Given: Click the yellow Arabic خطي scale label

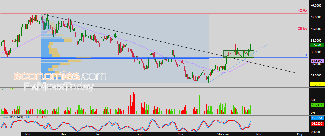Looking at the screenshot, I should (317, 84).
